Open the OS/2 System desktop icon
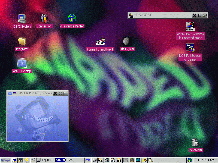 click(22, 19)
